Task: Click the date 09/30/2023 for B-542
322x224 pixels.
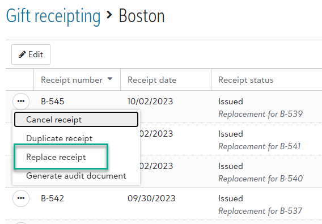Action: 151,198
